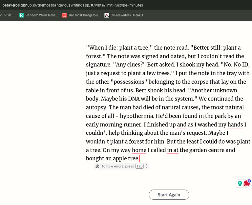Click the underlined phrase "in at"

pyautogui.click(x=173, y=150)
